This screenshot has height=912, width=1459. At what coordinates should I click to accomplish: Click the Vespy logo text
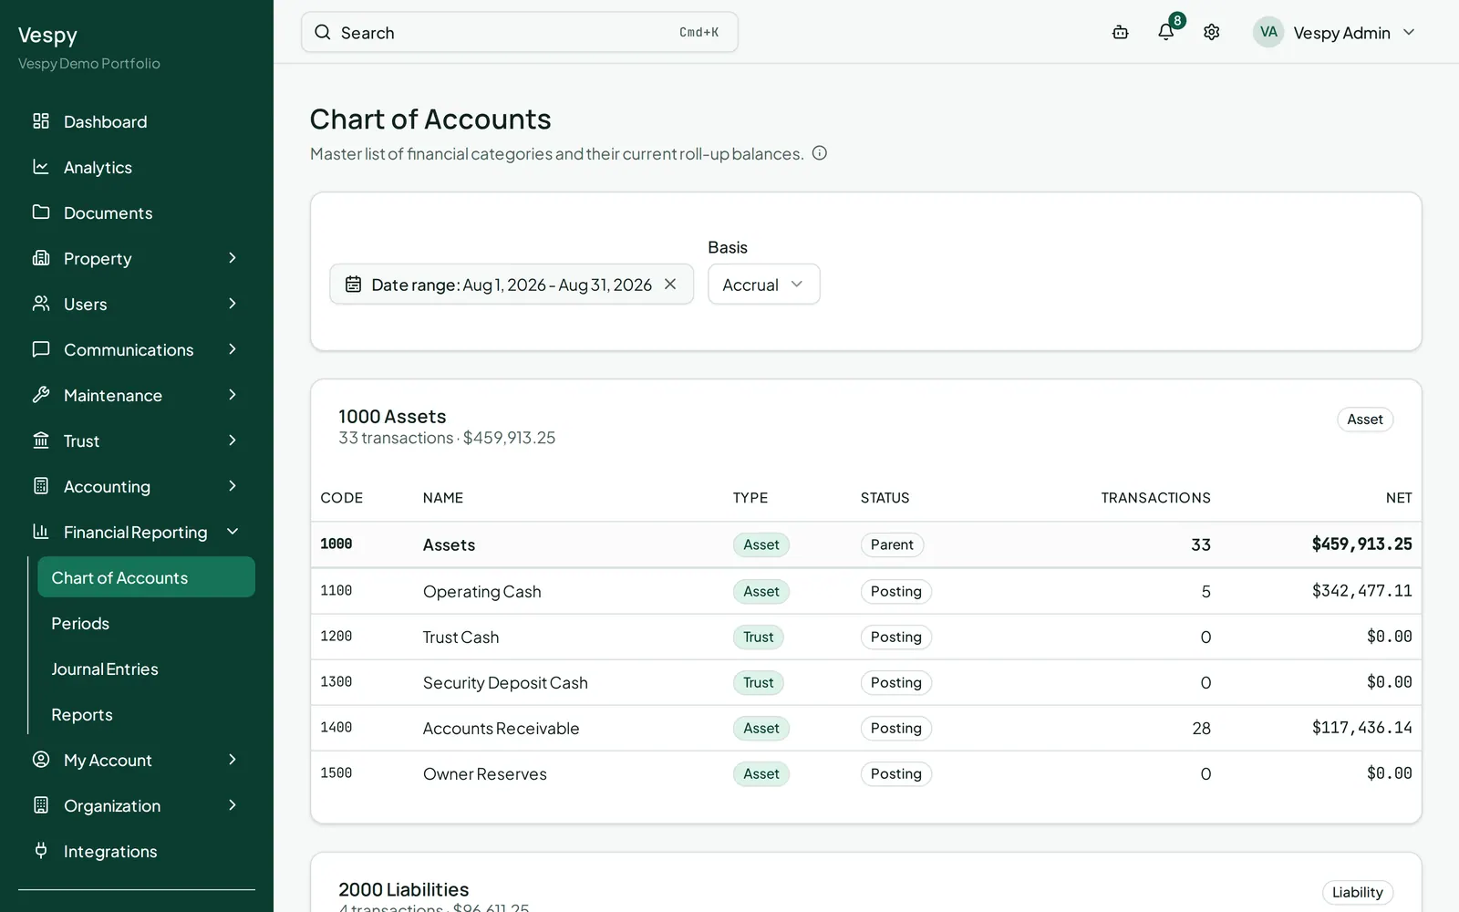pos(47,36)
